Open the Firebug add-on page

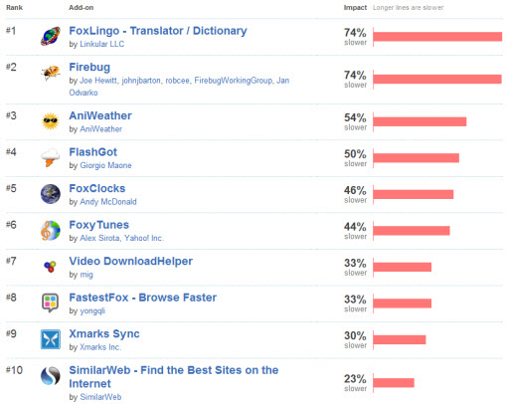[x=89, y=67]
